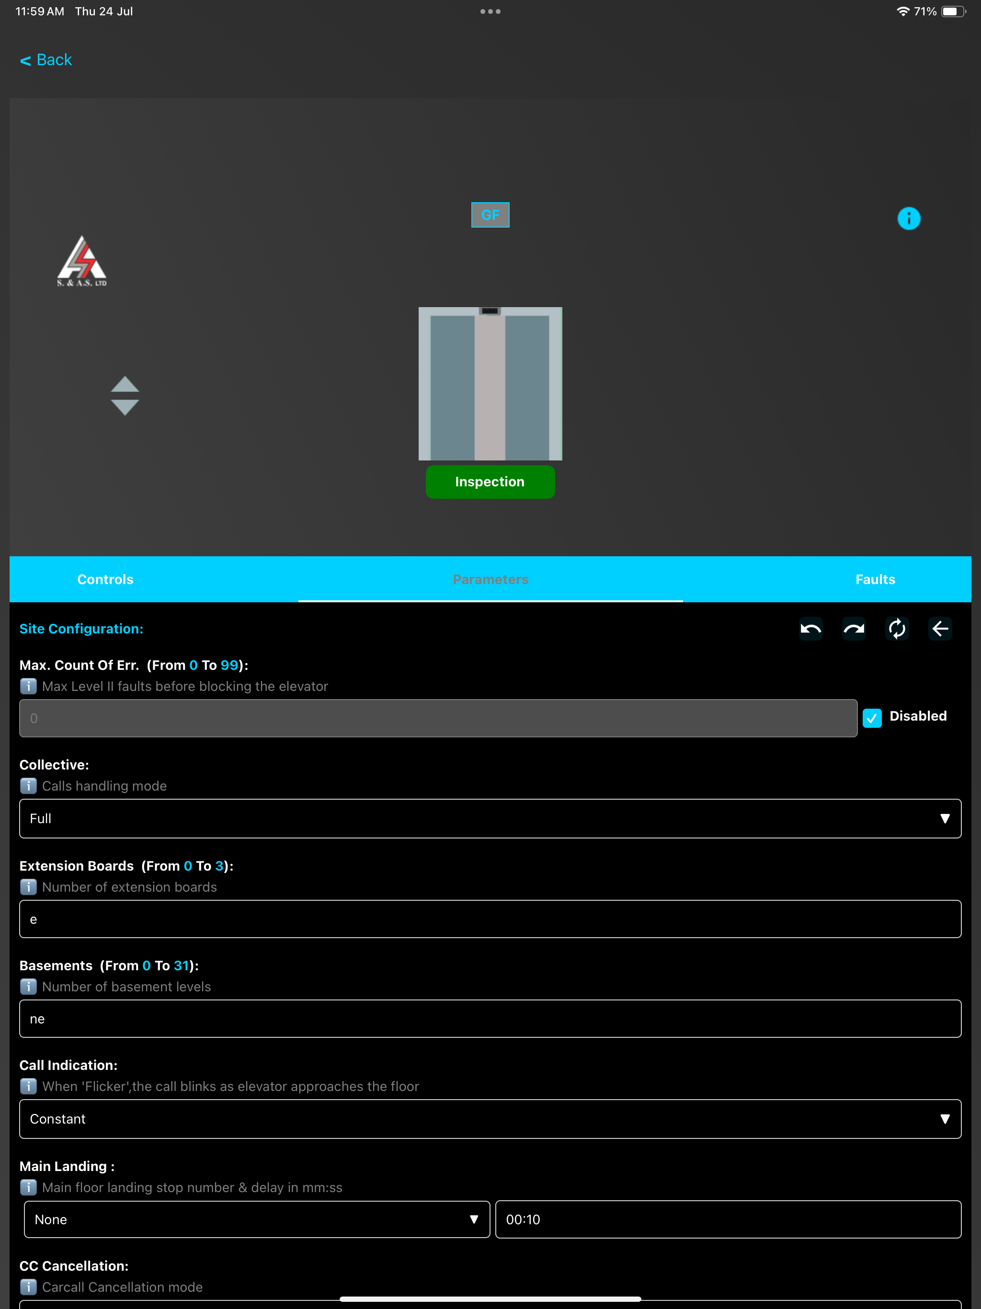This screenshot has height=1309, width=981.
Task: Click the left arrow return icon
Action: coord(940,629)
